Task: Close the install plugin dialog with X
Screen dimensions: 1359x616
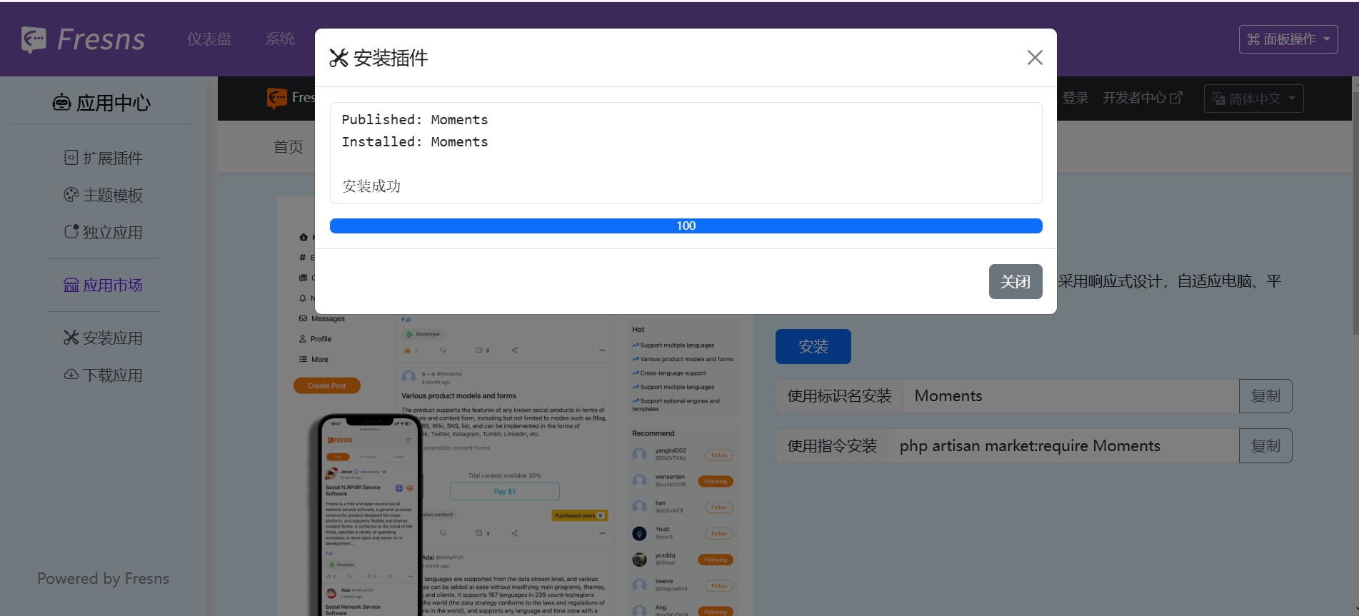Action: click(x=1035, y=58)
